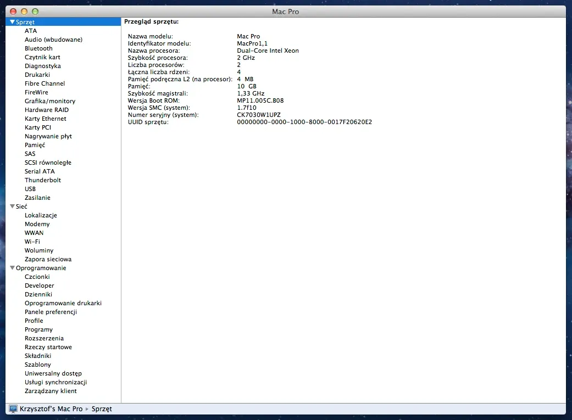Select Dzienniki entry
The width and height of the screenshot is (572, 420).
pos(38,294)
